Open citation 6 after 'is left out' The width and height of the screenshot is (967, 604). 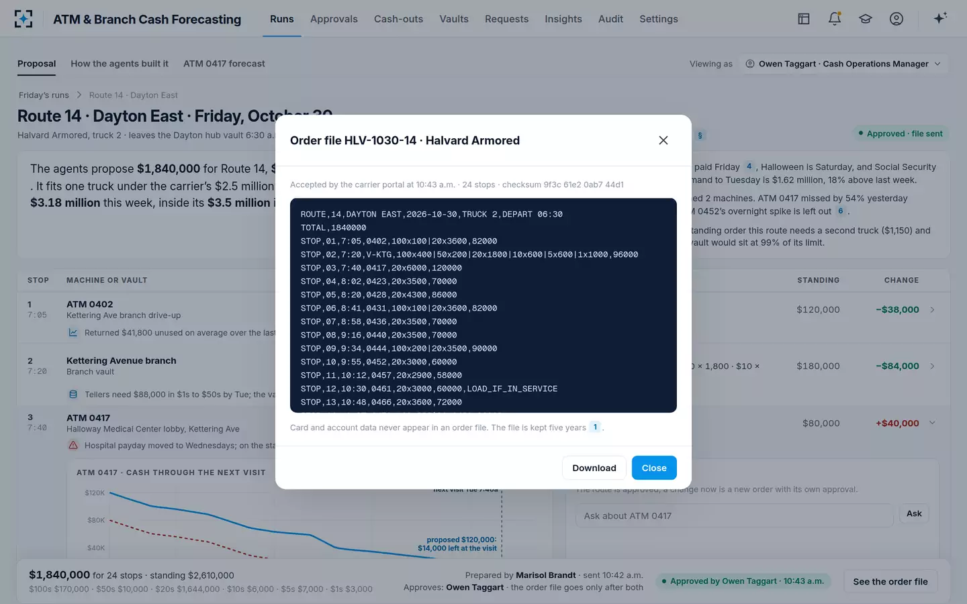pyautogui.click(x=840, y=211)
